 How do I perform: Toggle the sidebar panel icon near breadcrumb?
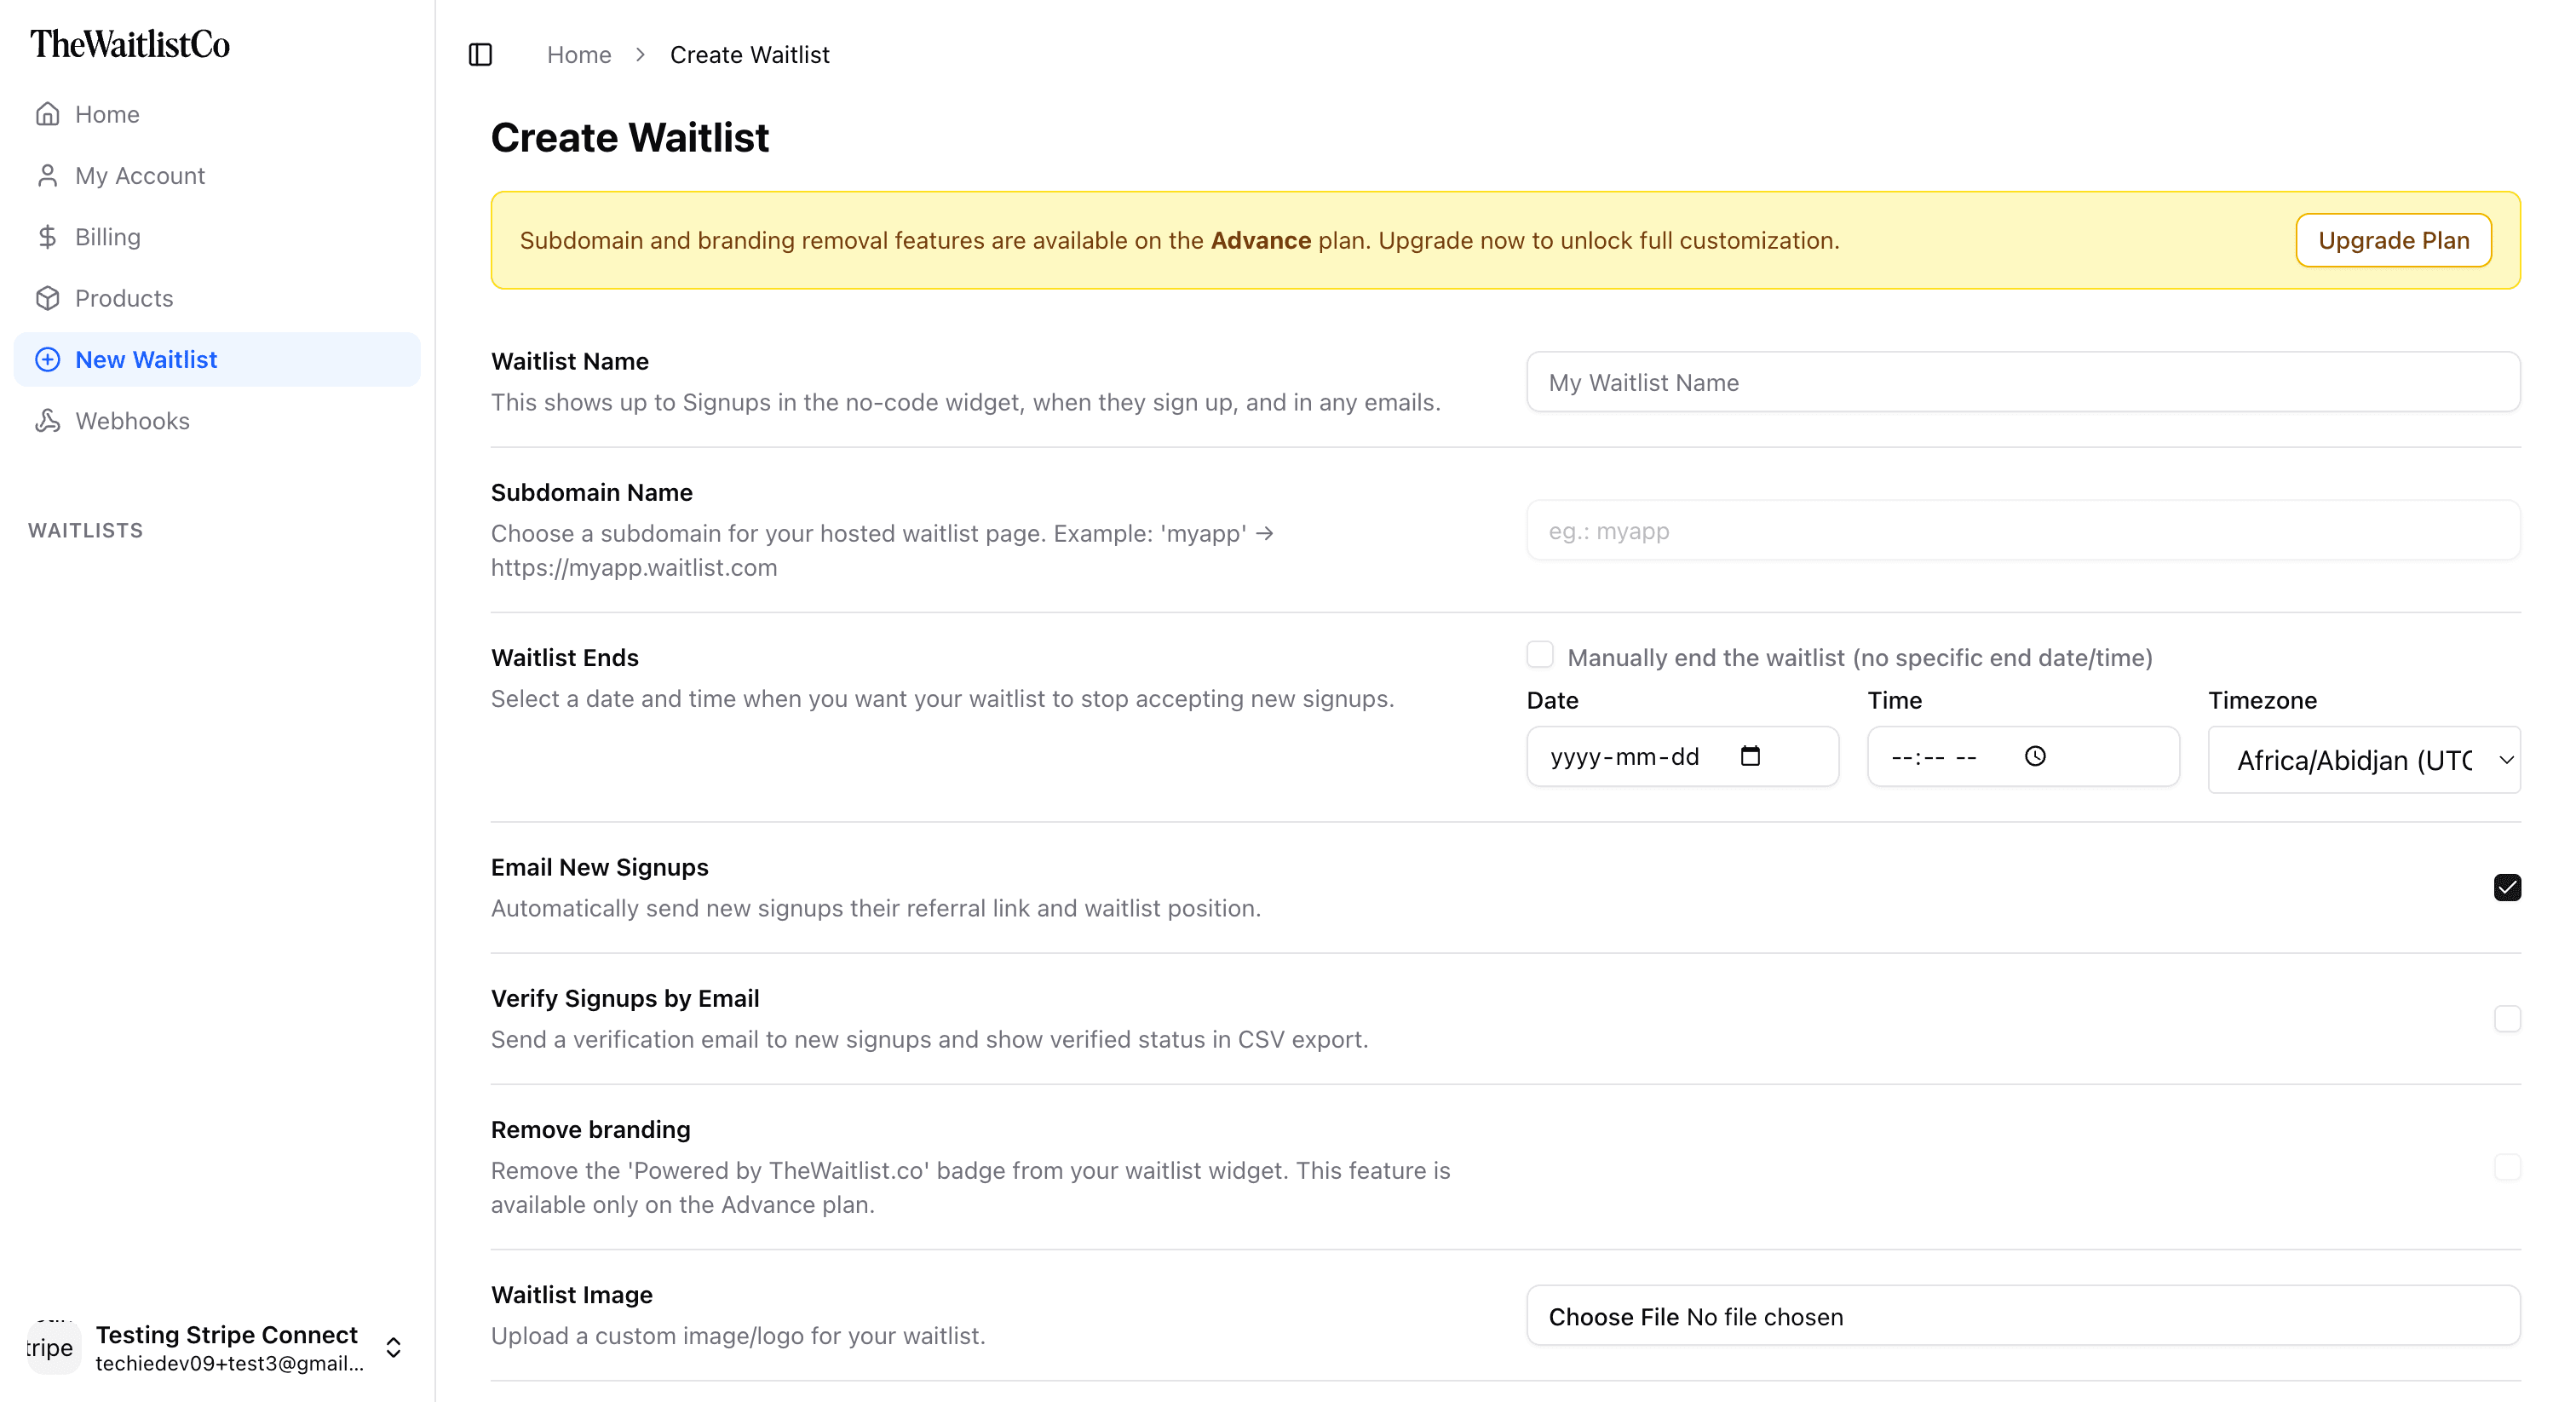(x=480, y=54)
